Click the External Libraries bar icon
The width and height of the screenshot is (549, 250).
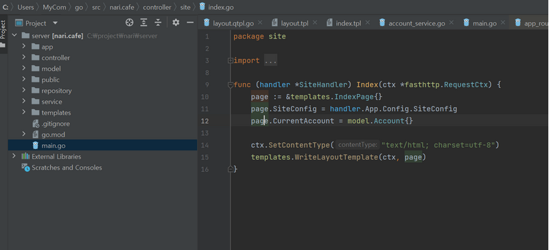pyautogui.click(x=25, y=157)
